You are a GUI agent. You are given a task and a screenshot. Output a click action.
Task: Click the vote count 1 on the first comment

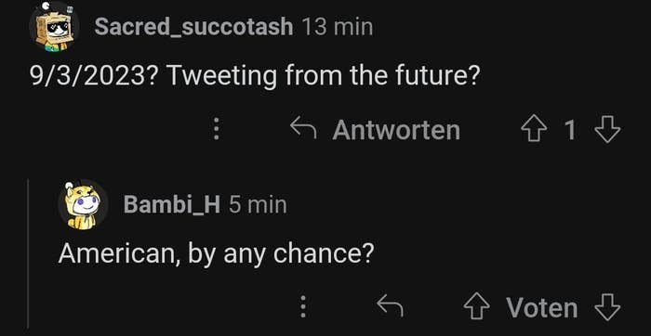570,130
